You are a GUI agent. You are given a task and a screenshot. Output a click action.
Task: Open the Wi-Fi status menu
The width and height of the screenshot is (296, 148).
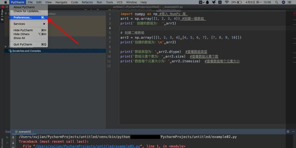[x=227, y=2]
